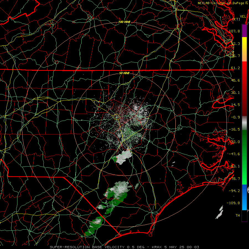The image size is (249, 249).
Task: Pick the yellow-orange segment of the color bar
Action: pyautogui.click(x=244, y=49)
